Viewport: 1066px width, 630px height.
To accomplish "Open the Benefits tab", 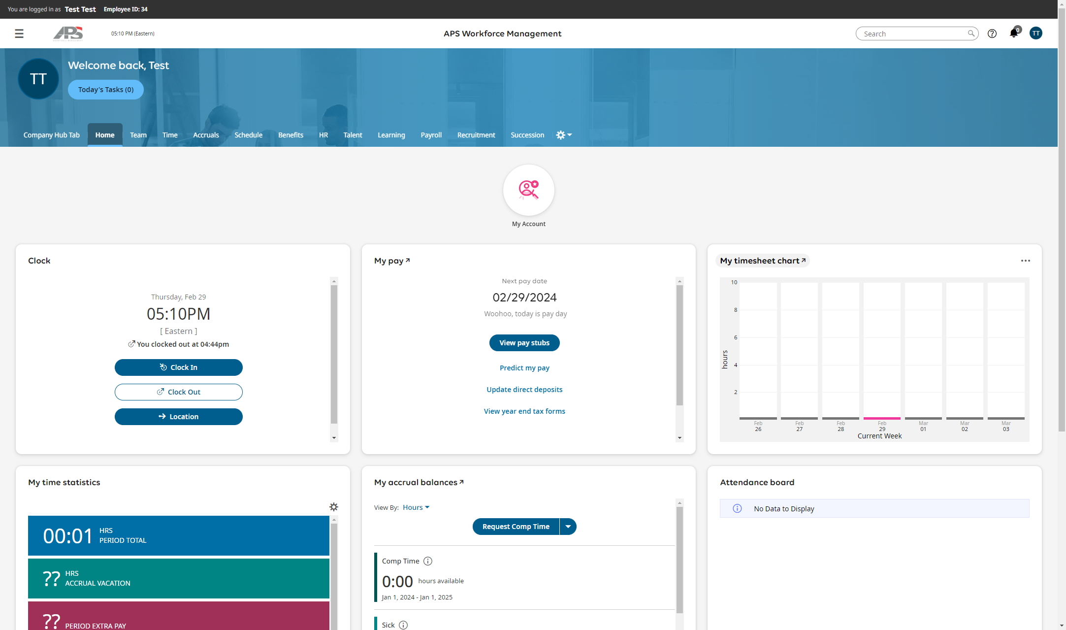I will pos(291,135).
